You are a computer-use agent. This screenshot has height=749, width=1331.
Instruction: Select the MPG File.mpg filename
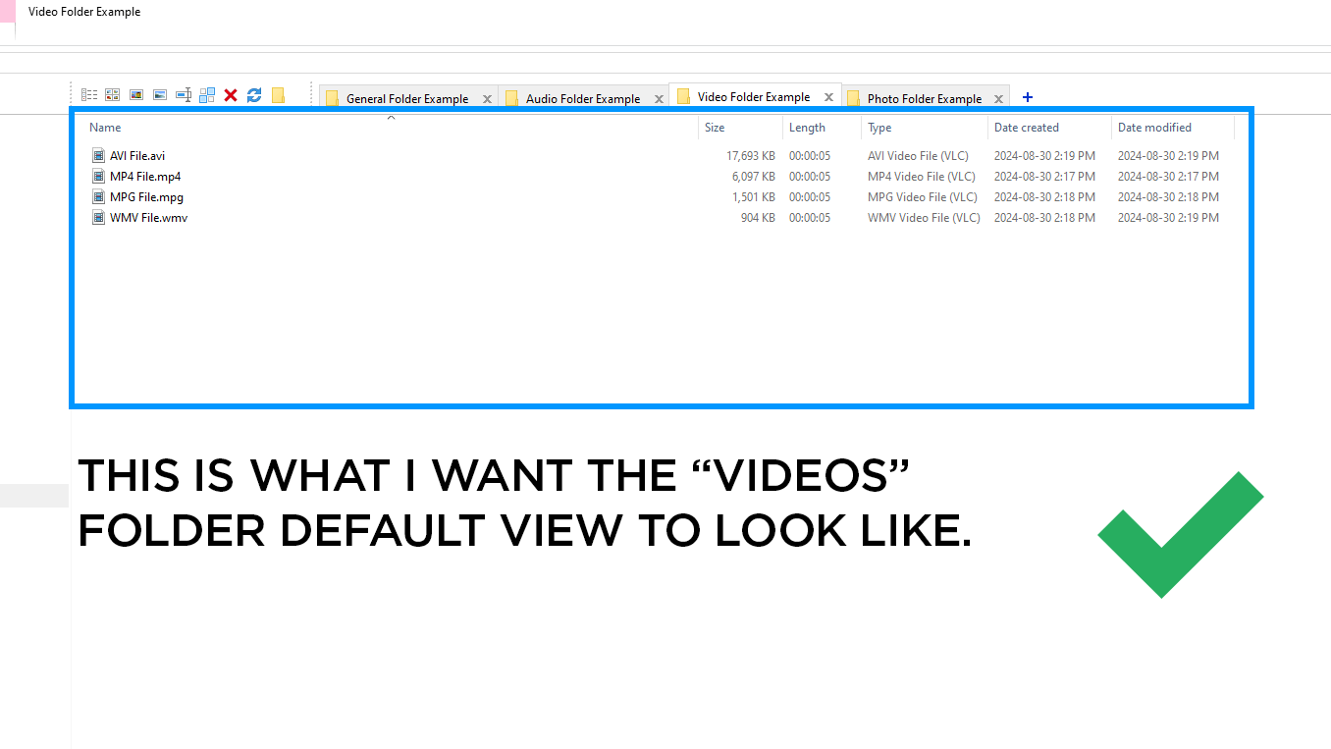pos(146,196)
